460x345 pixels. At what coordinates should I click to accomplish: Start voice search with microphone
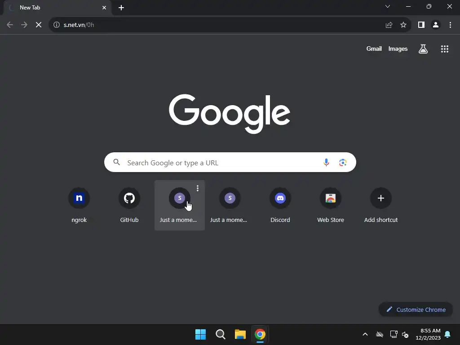326,162
